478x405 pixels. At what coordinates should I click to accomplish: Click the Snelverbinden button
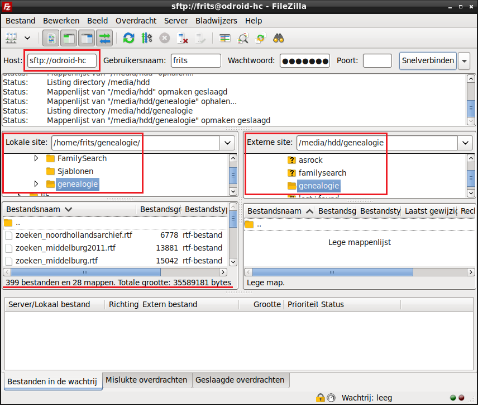[428, 60]
